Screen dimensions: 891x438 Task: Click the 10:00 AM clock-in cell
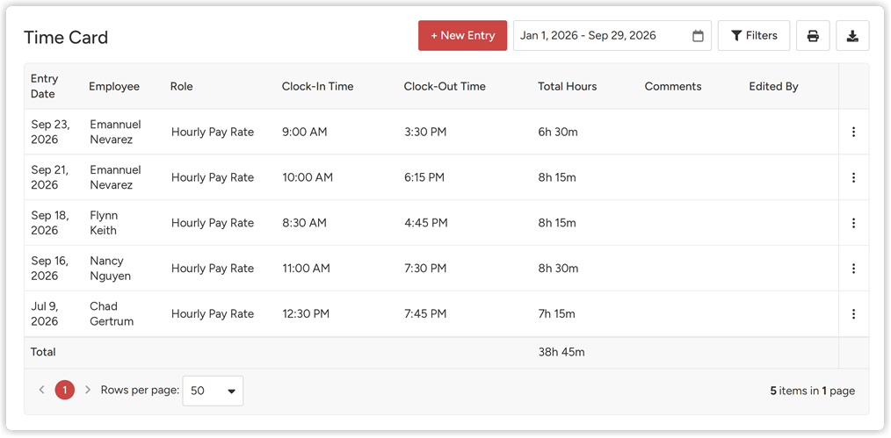point(308,177)
